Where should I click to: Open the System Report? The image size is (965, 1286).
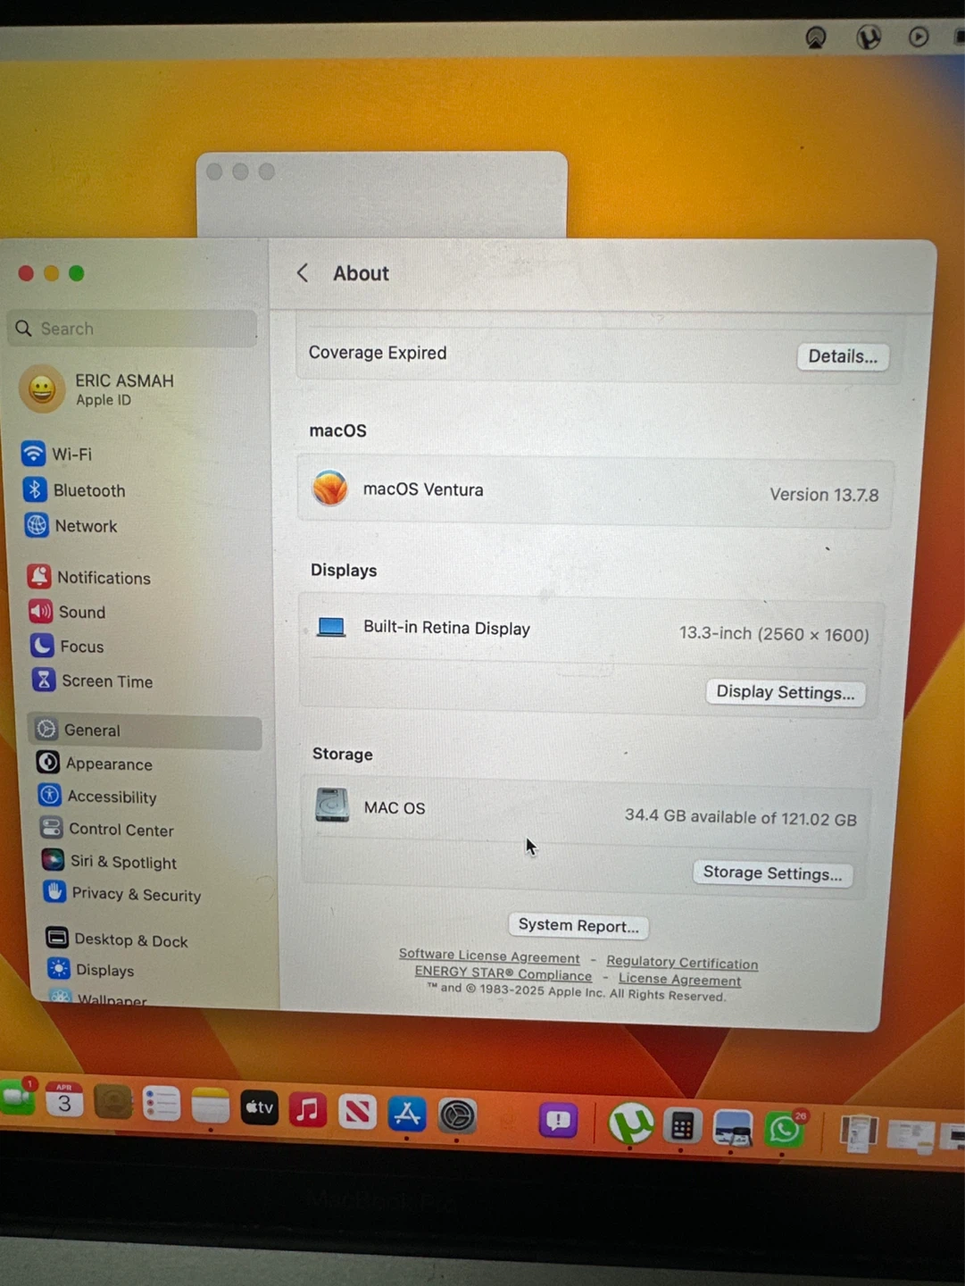point(578,926)
